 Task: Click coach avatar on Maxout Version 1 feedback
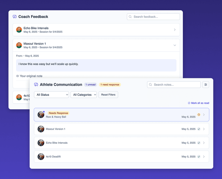(x=19, y=45)
